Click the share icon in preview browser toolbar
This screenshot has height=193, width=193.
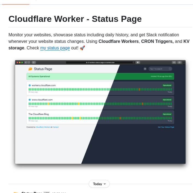tap(174, 63)
